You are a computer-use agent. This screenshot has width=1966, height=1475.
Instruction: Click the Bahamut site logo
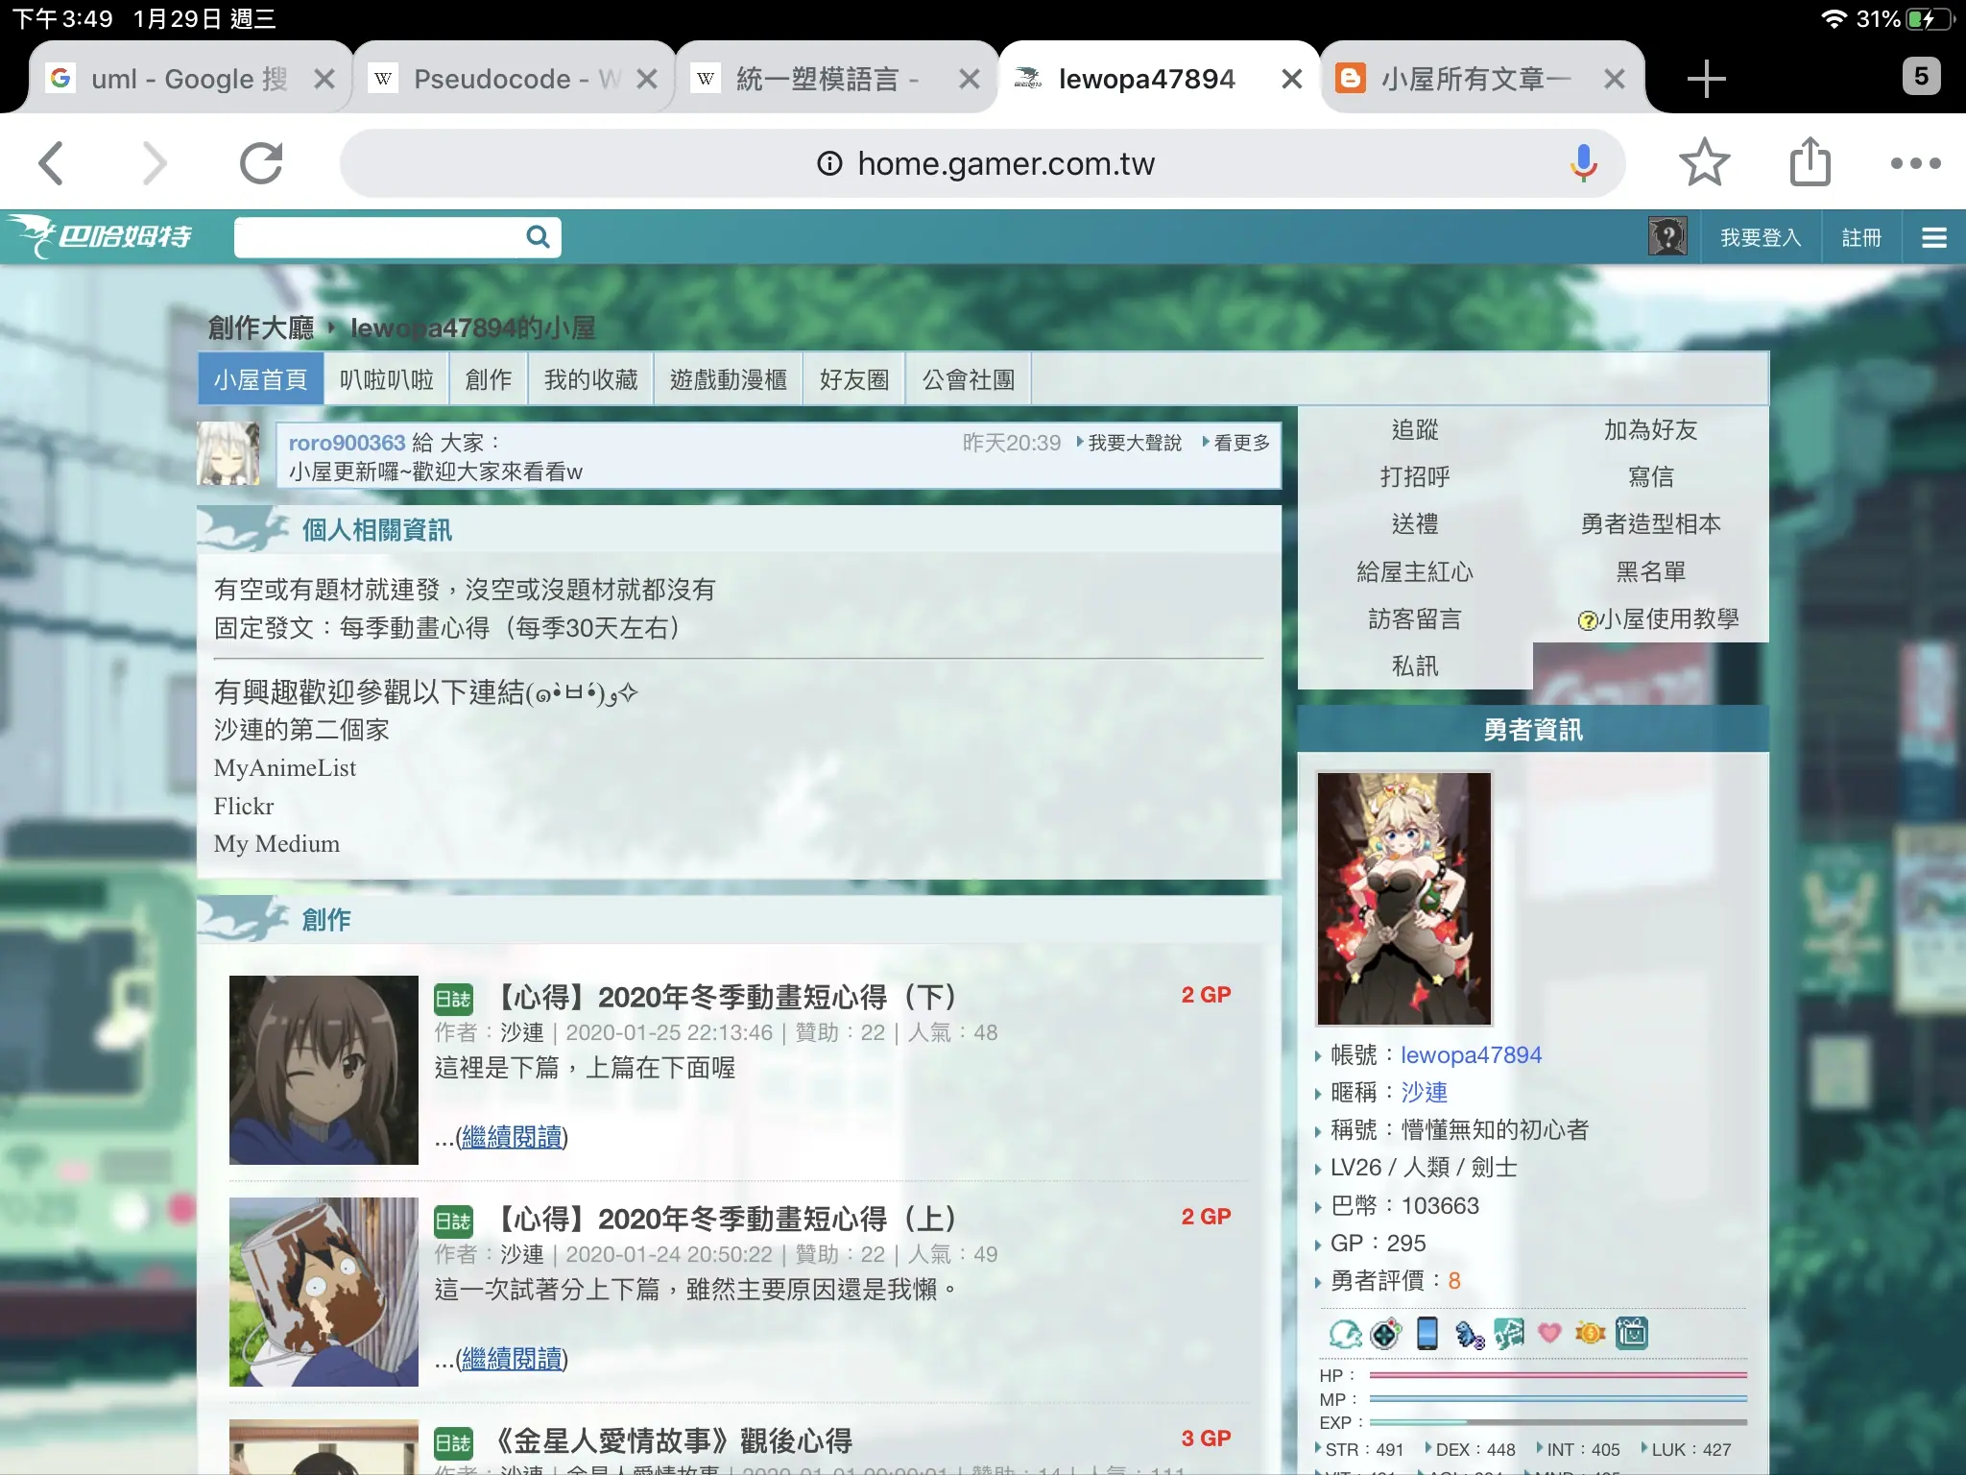coord(101,236)
